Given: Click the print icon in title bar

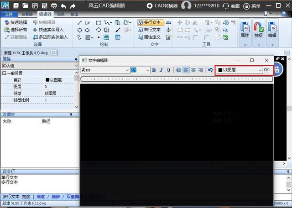Looking at the screenshot, I should [x=54, y=6].
